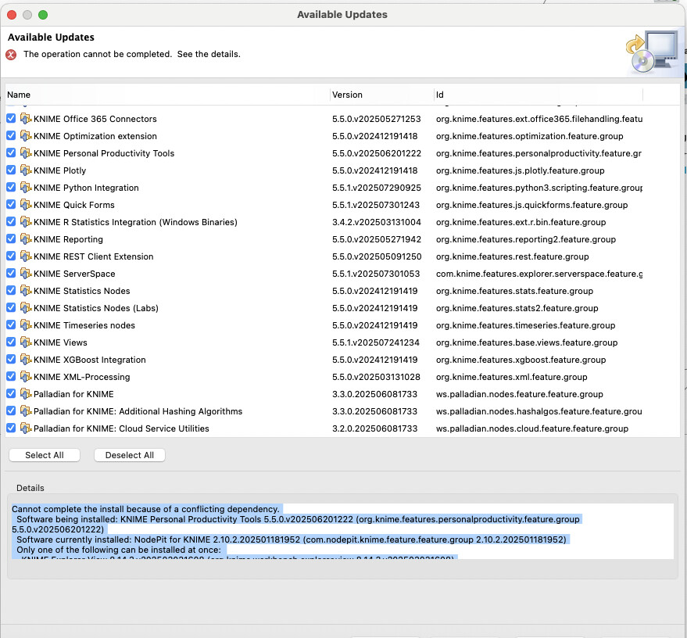Uncheck Palladian Cloud Service Utilities checkbox

11,428
